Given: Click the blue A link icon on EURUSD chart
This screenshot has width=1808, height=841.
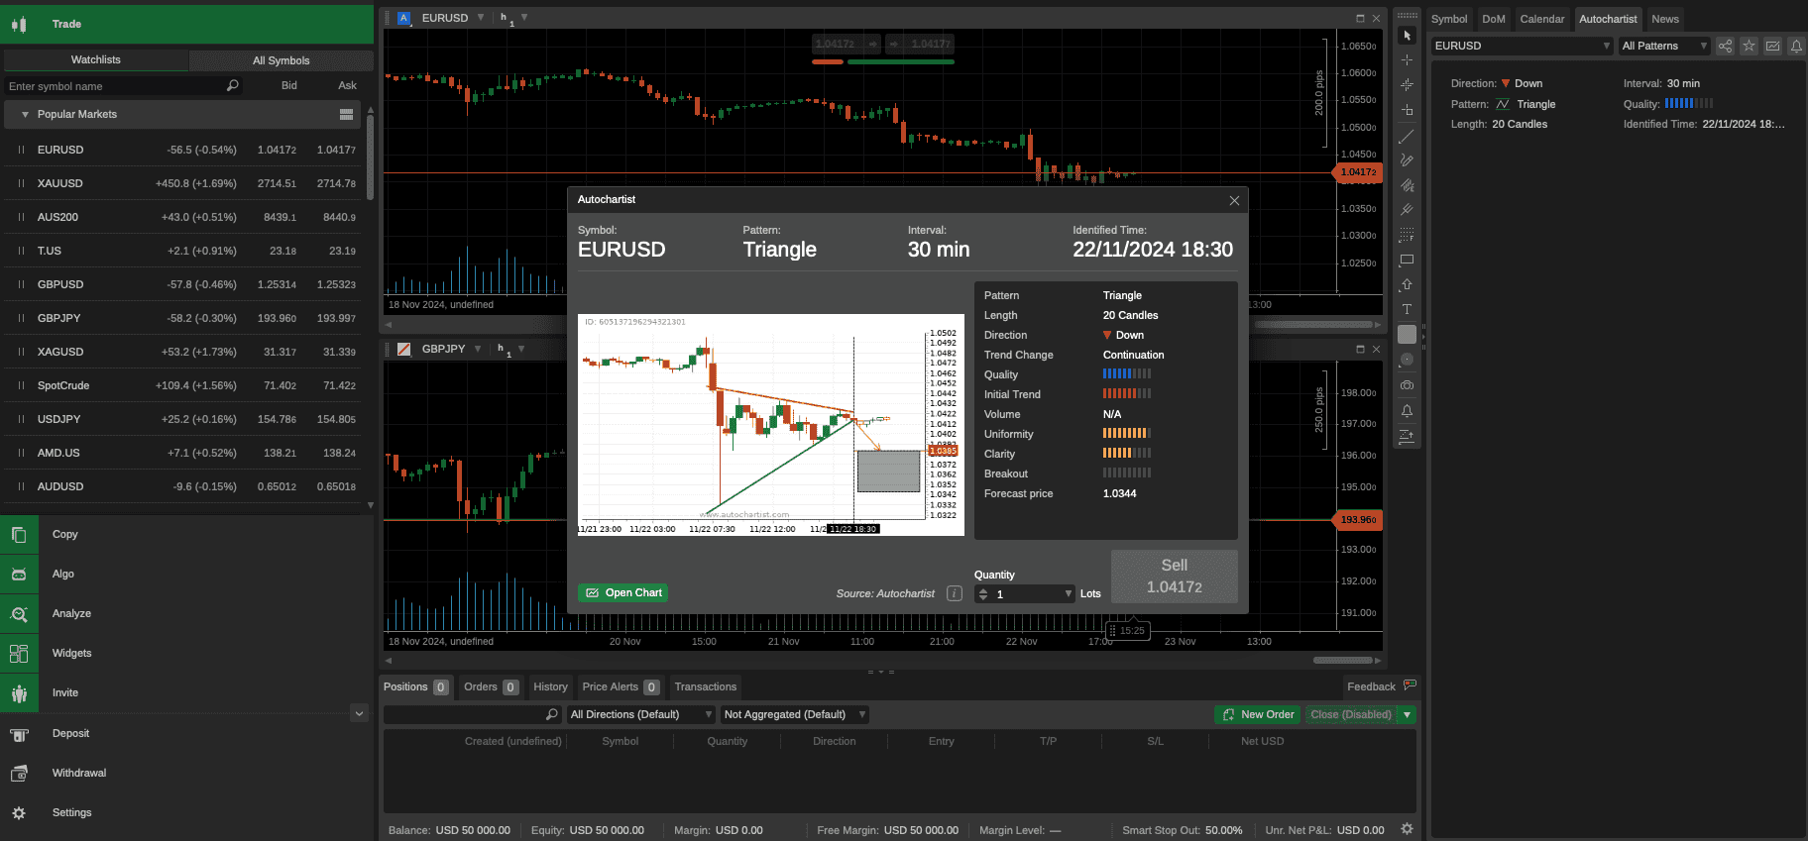Looking at the screenshot, I should (403, 18).
